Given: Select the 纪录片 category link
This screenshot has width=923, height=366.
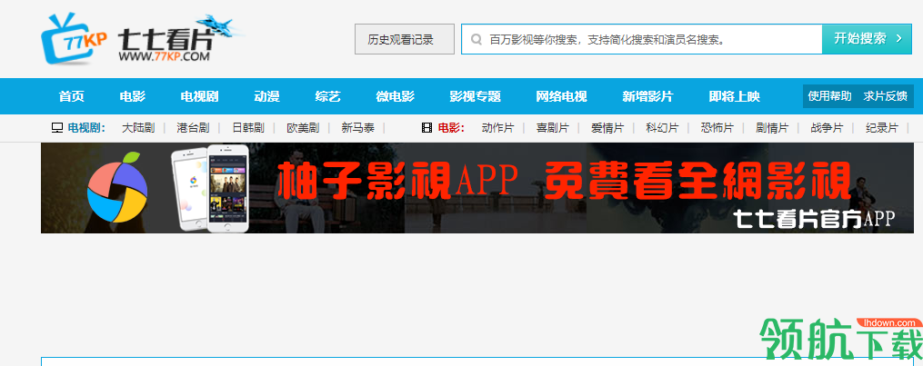Looking at the screenshot, I should pos(882,127).
